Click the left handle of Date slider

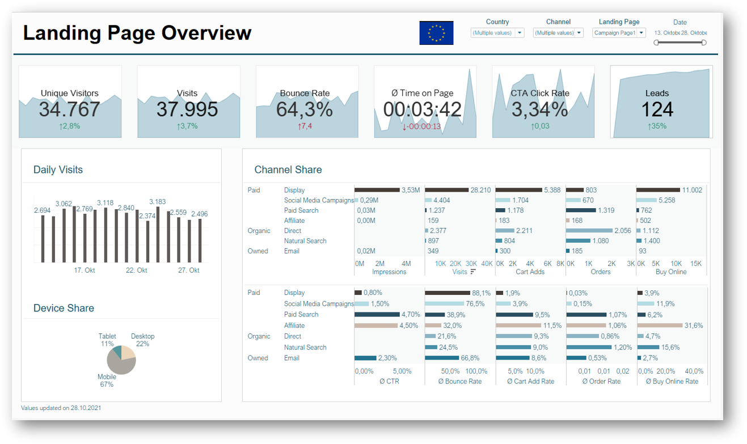point(656,43)
